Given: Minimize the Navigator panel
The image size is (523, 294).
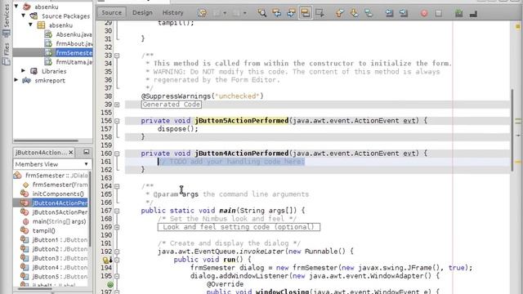Looking at the screenshot, I should pos(87,152).
